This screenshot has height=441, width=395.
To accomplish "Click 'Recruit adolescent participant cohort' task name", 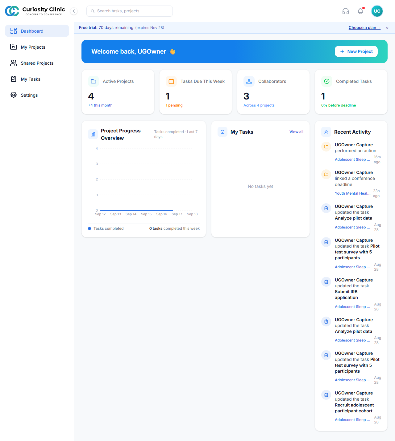I will coord(354,408).
